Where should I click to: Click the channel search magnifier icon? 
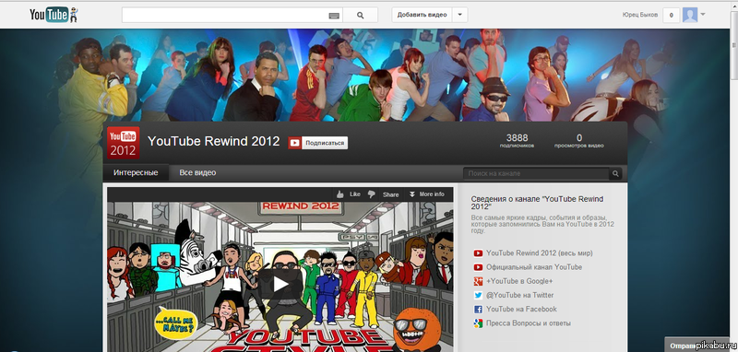coord(615,174)
